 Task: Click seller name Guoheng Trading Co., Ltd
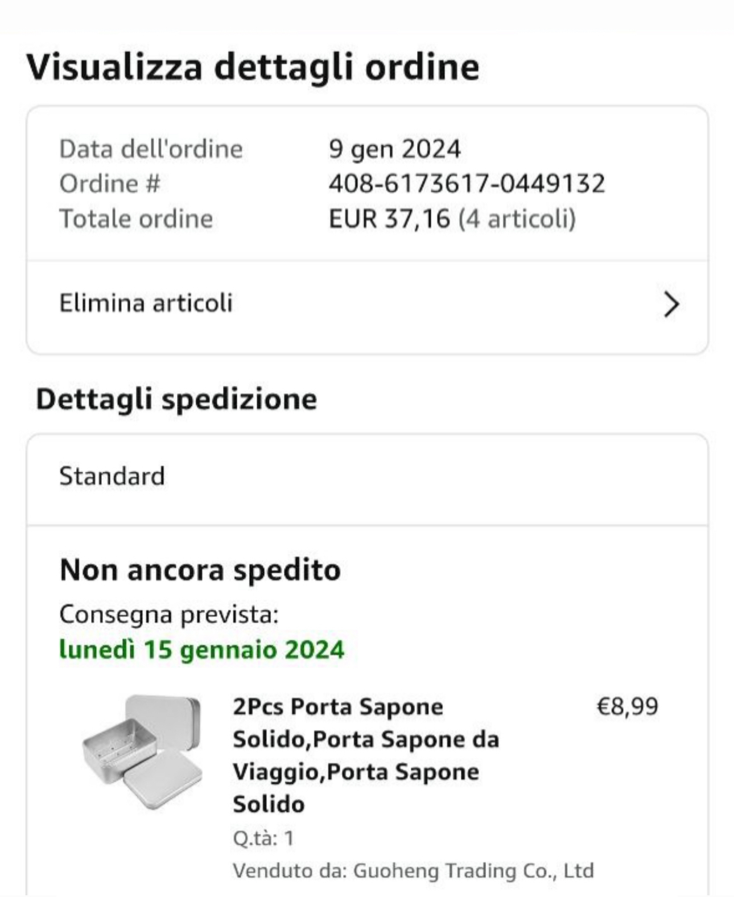[x=473, y=870]
